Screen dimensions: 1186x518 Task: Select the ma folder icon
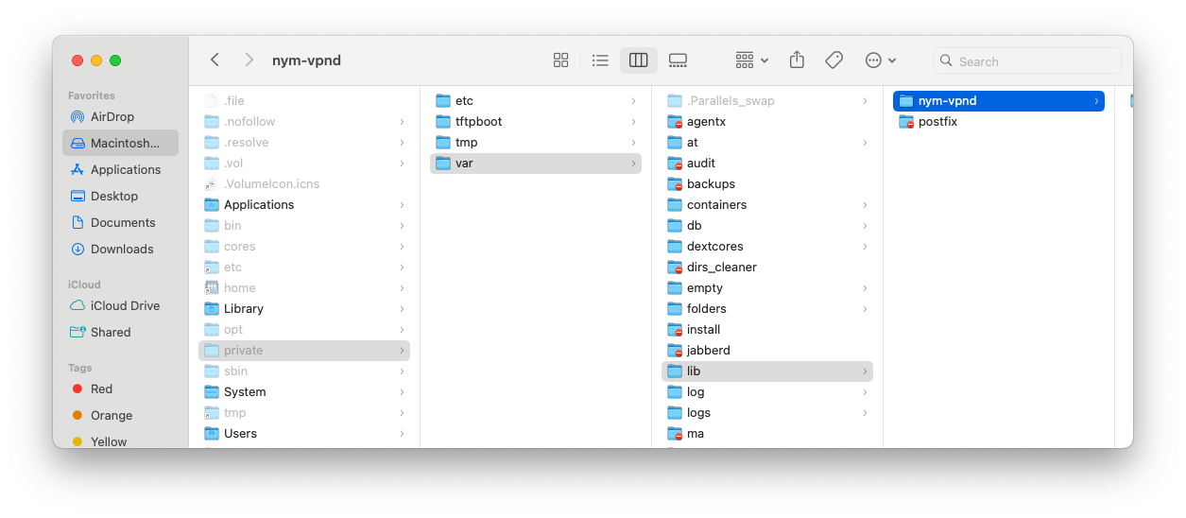(675, 433)
